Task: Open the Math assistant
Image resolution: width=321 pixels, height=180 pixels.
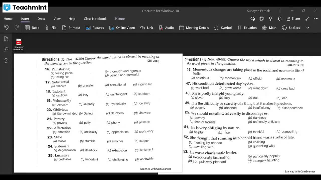Action: click(x=269, y=28)
